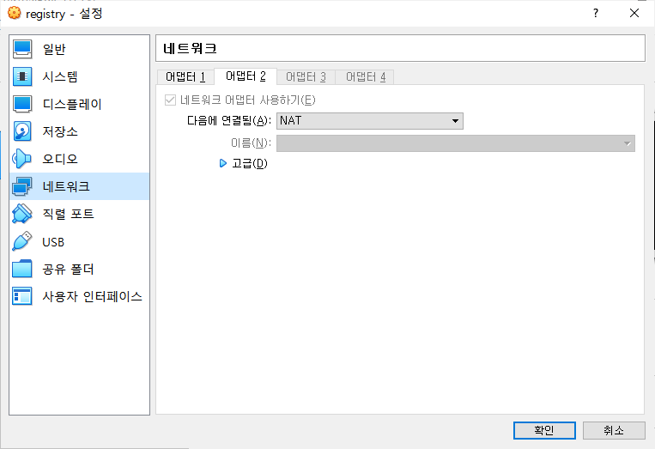
Task: Click the ? help button
Action: (x=596, y=14)
